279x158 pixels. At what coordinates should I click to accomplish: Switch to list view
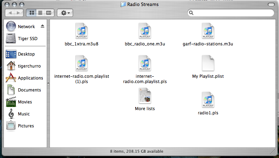point(40,13)
